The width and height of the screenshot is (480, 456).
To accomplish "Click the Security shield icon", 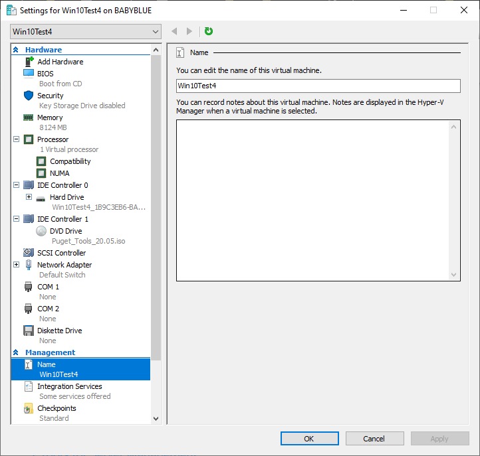I will tap(29, 96).
